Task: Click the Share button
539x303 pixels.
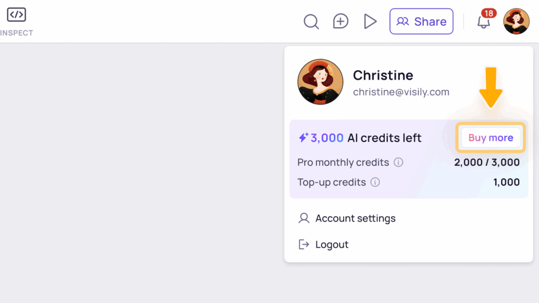Action: [x=421, y=22]
